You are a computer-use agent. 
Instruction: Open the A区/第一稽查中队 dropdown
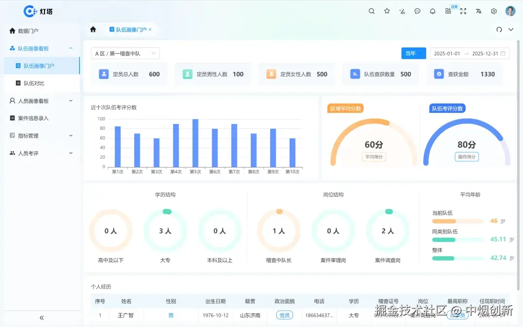click(125, 53)
